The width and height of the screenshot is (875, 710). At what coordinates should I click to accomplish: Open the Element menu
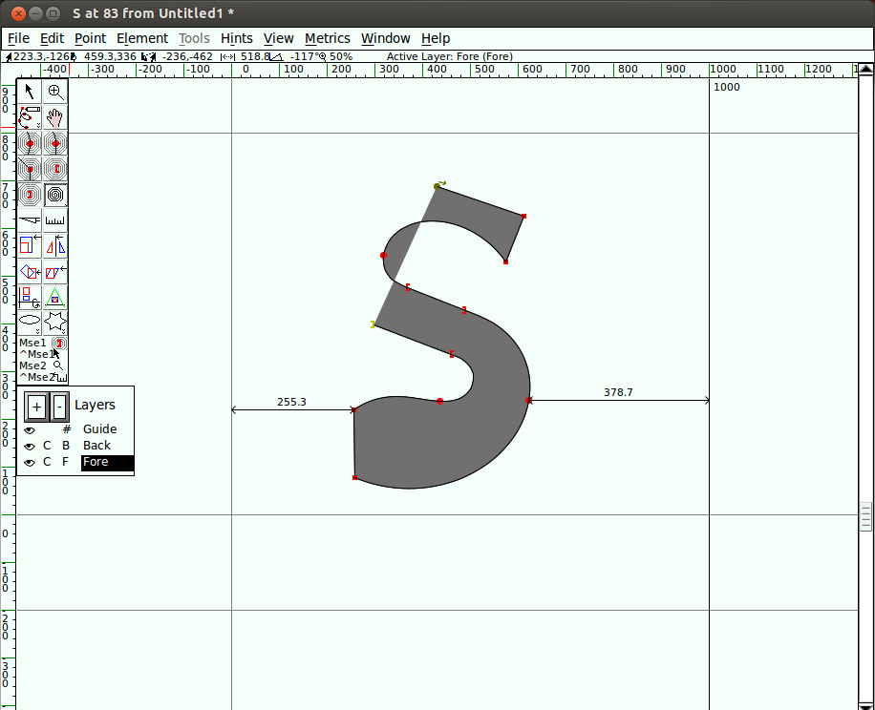tap(142, 38)
